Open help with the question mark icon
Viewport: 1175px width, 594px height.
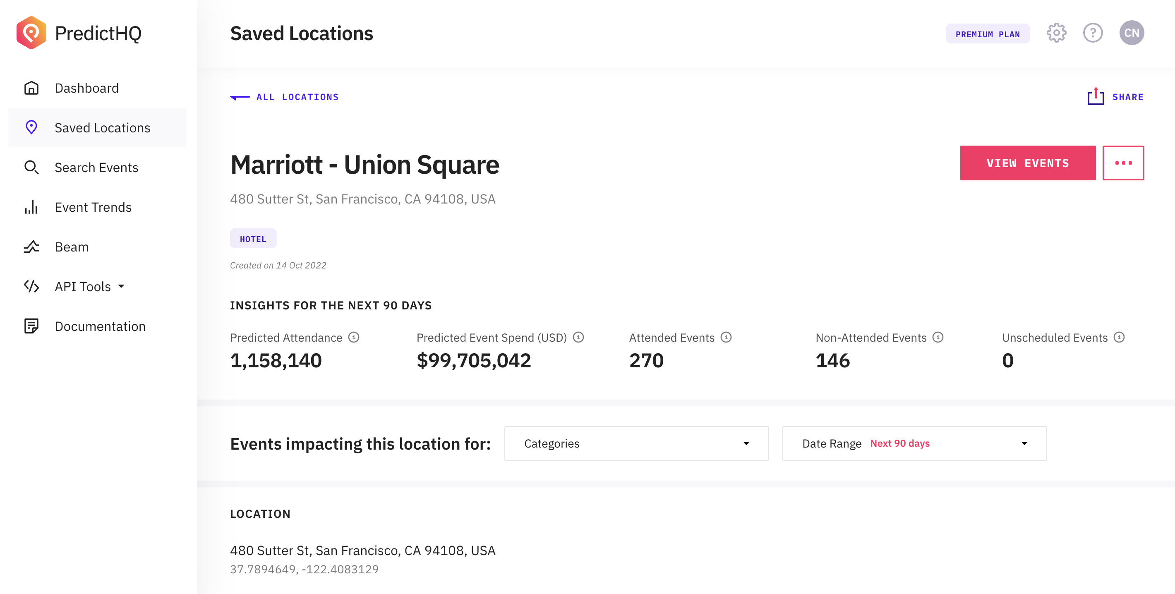1093,33
